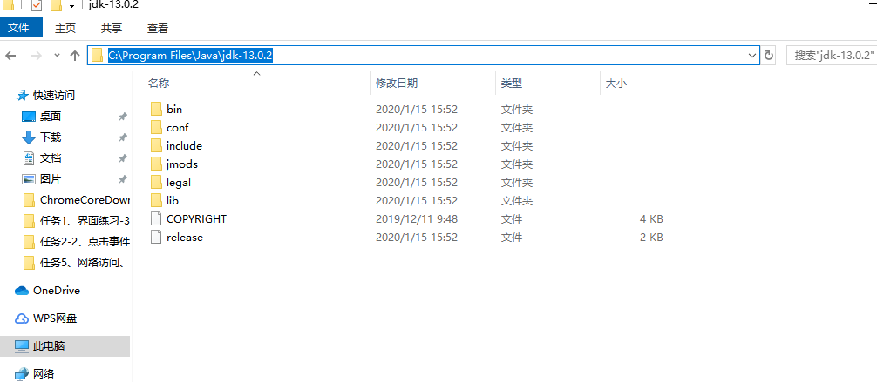The height and width of the screenshot is (382, 877).
Task: Go forward with the forward arrow
Action: pyautogui.click(x=37, y=56)
